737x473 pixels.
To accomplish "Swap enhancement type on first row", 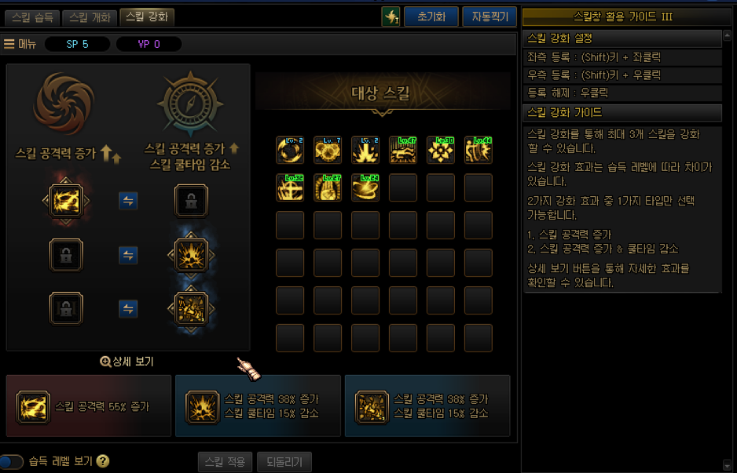I will point(128,201).
